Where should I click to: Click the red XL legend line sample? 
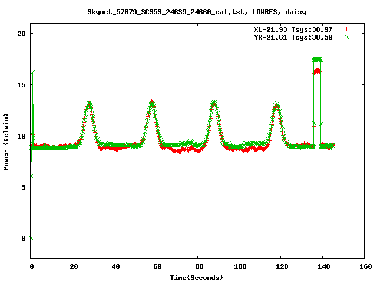346,29
